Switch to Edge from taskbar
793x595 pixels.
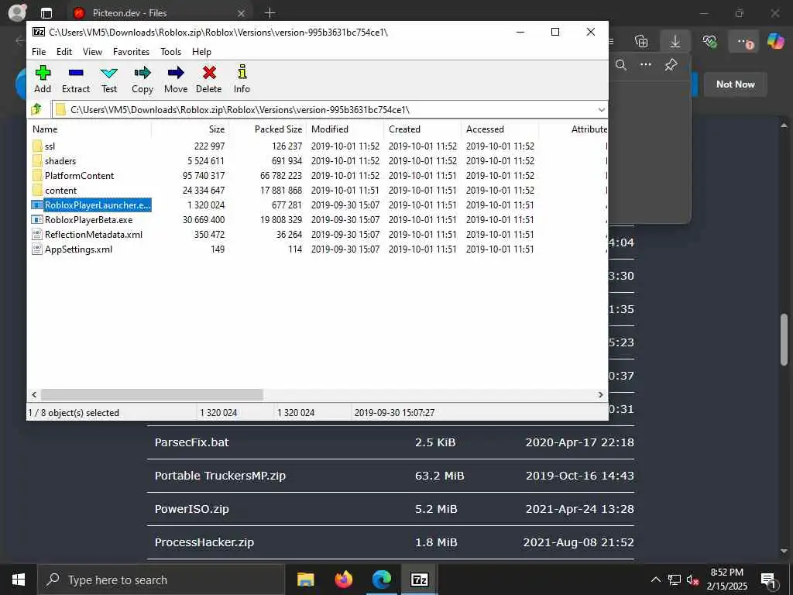click(x=382, y=580)
